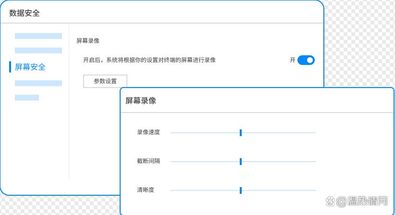Select the sidebar item directly above 屏幕安全
395x215 pixels.
click(x=38, y=51)
